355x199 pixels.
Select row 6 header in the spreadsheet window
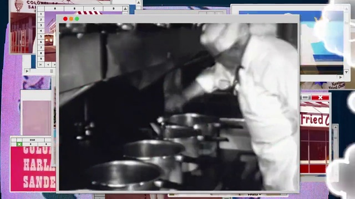click(41, 42)
